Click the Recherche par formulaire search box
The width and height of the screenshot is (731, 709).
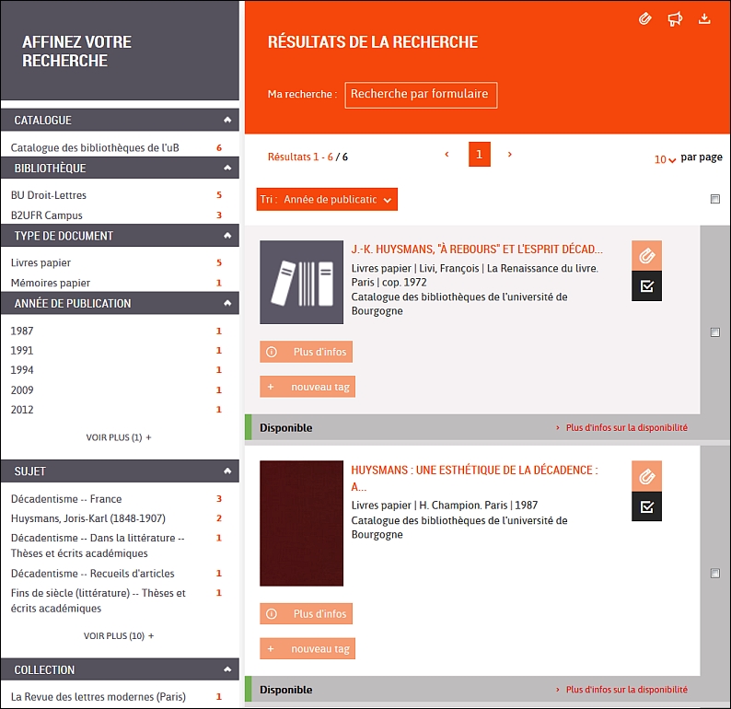coord(420,95)
